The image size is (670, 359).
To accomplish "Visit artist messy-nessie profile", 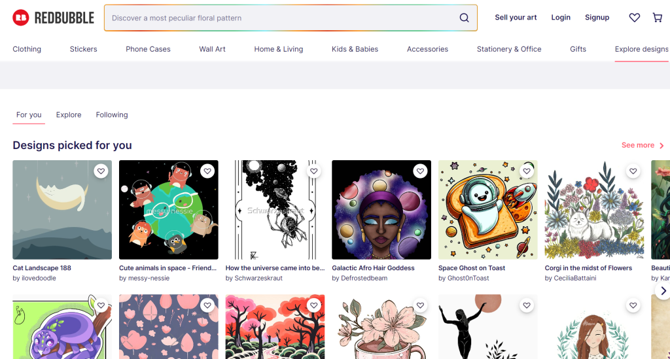I will tap(149, 279).
